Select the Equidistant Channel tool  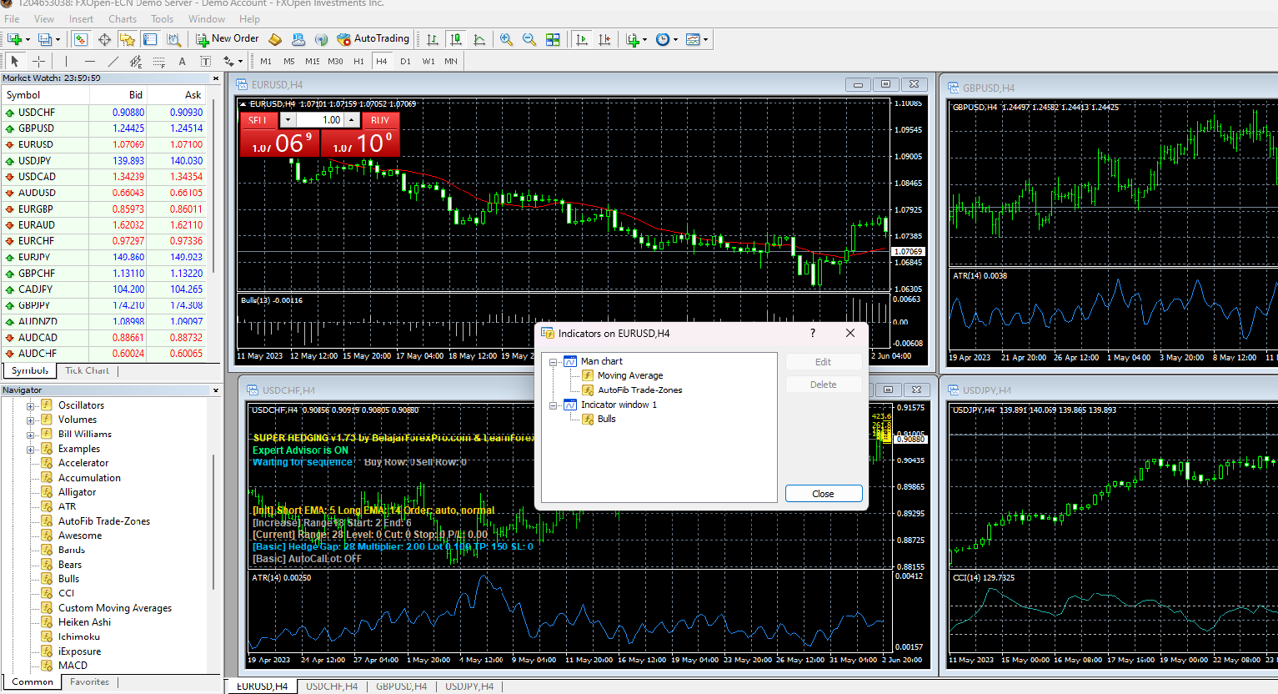pos(136,61)
